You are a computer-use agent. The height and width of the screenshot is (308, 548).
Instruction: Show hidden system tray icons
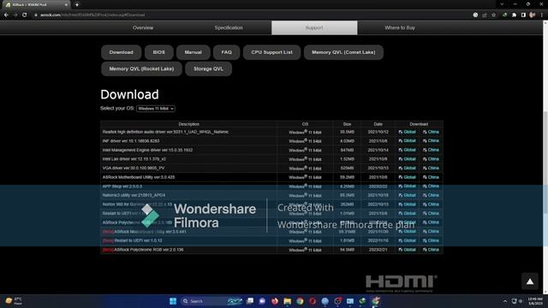pyautogui.click(x=505, y=301)
